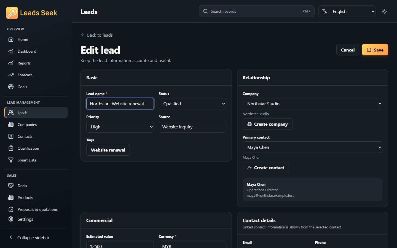Select the Companies building icon in sidebar
The image size is (397, 248).
pos(11,125)
